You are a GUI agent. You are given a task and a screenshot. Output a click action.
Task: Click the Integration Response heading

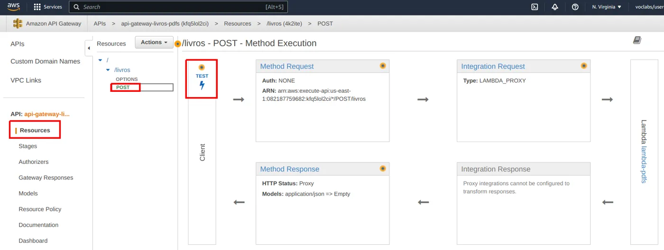496,170
